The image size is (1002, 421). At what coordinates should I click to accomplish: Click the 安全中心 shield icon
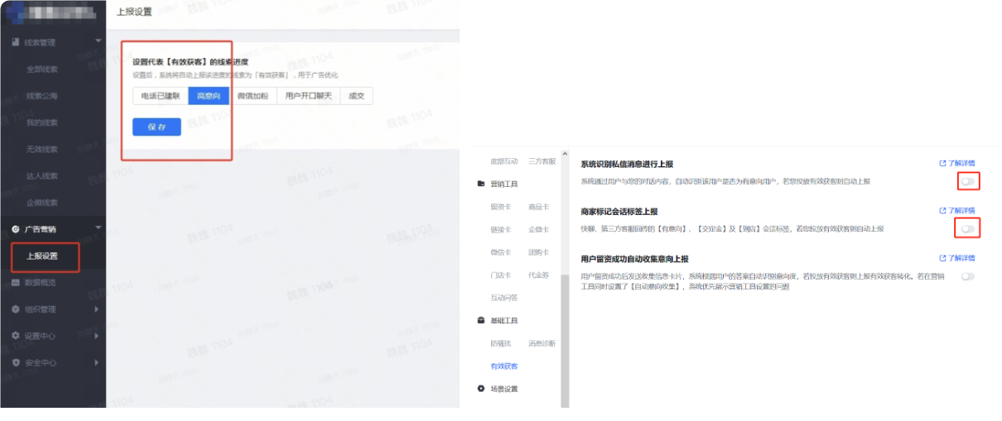[x=16, y=362]
